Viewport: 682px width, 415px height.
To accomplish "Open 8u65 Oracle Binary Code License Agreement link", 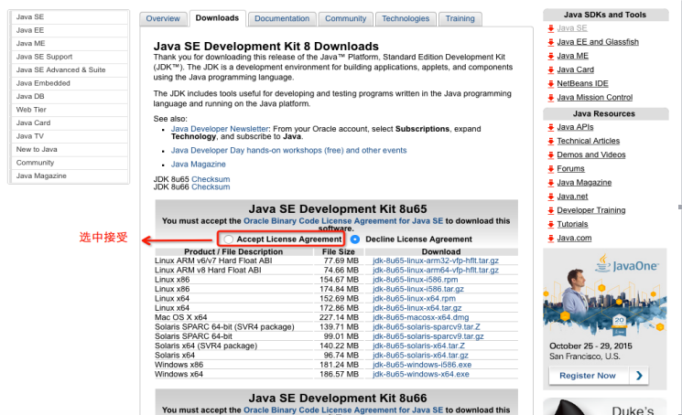I will click(x=343, y=221).
